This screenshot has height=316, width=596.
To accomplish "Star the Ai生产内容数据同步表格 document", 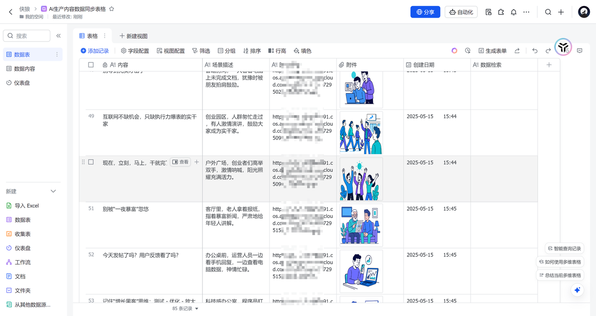I will [111, 9].
